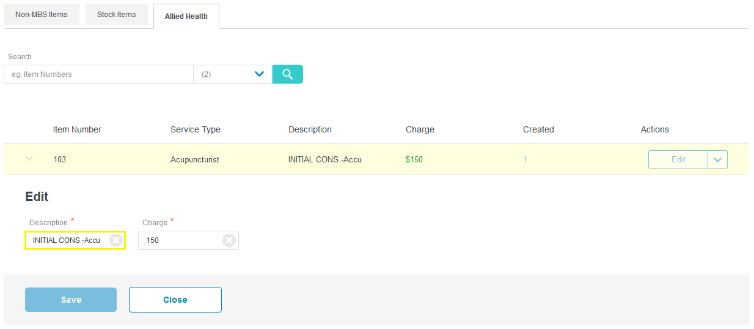754x329 pixels.
Task: Select the Allied Health tab
Action: tap(186, 16)
